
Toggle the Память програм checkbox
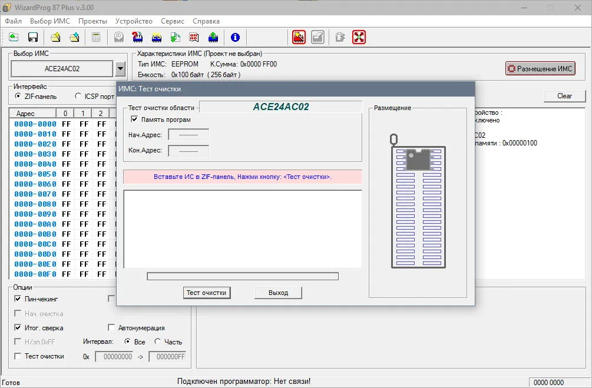134,120
